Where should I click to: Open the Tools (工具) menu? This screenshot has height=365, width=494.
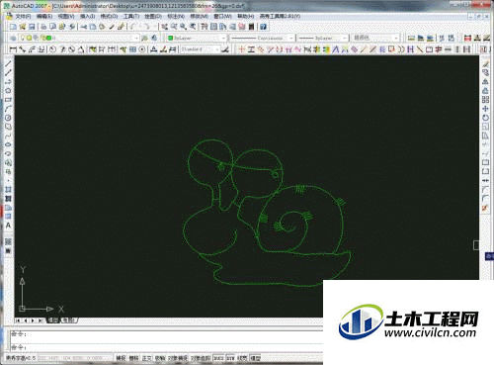131,16
